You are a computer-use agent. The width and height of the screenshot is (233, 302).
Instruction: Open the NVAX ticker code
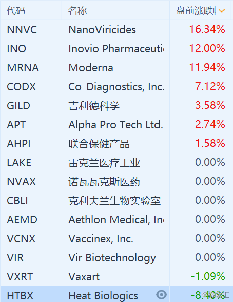[22, 182]
